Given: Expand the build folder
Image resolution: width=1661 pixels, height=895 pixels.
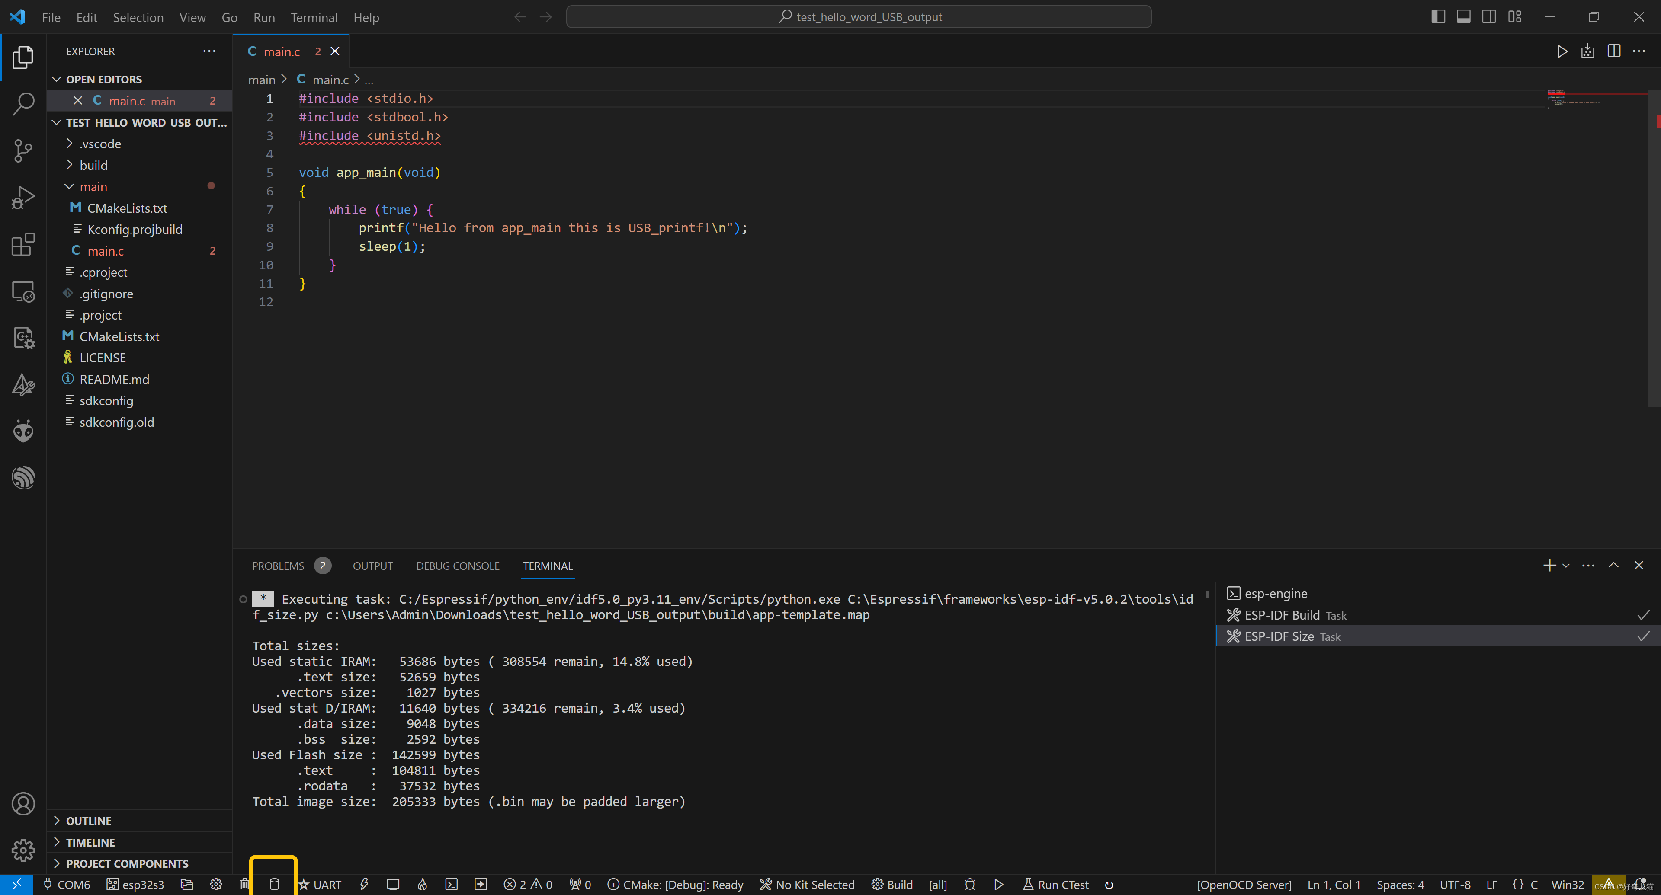Looking at the screenshot, I should point(139,165).
